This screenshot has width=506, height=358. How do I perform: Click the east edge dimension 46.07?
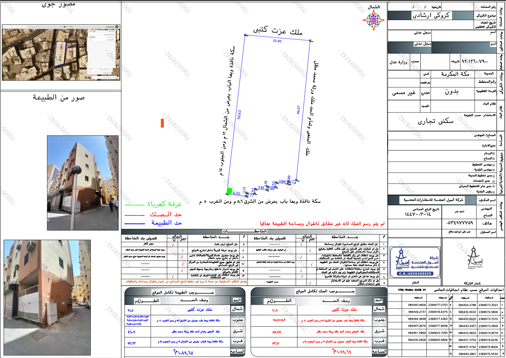pyautogui.click(x=298, y=110)
